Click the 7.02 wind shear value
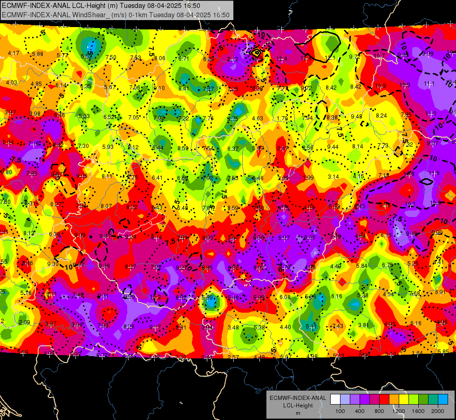456x420 pixels. 159,118
